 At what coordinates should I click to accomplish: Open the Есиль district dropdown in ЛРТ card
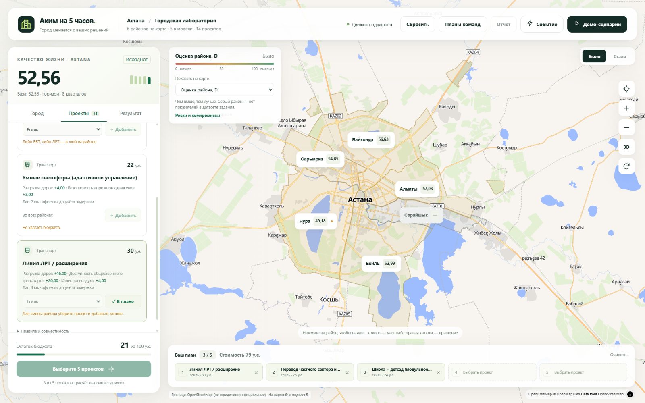point(62,301)
